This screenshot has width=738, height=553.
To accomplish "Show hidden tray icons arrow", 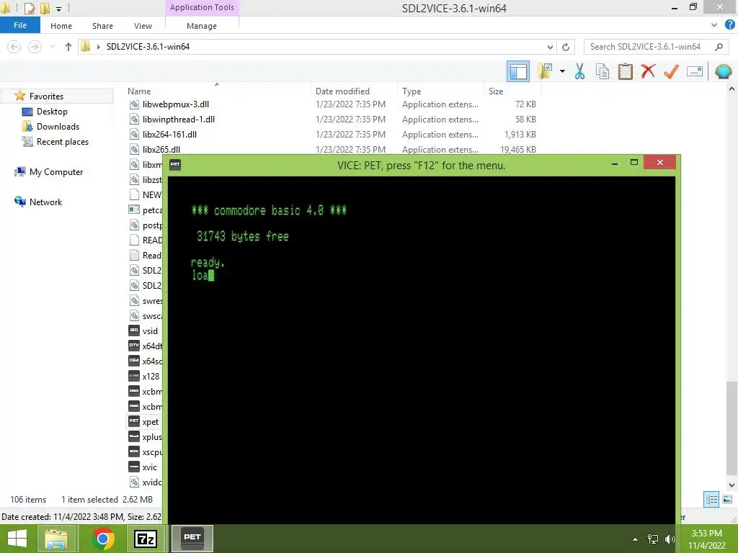I will coord(636,539).
